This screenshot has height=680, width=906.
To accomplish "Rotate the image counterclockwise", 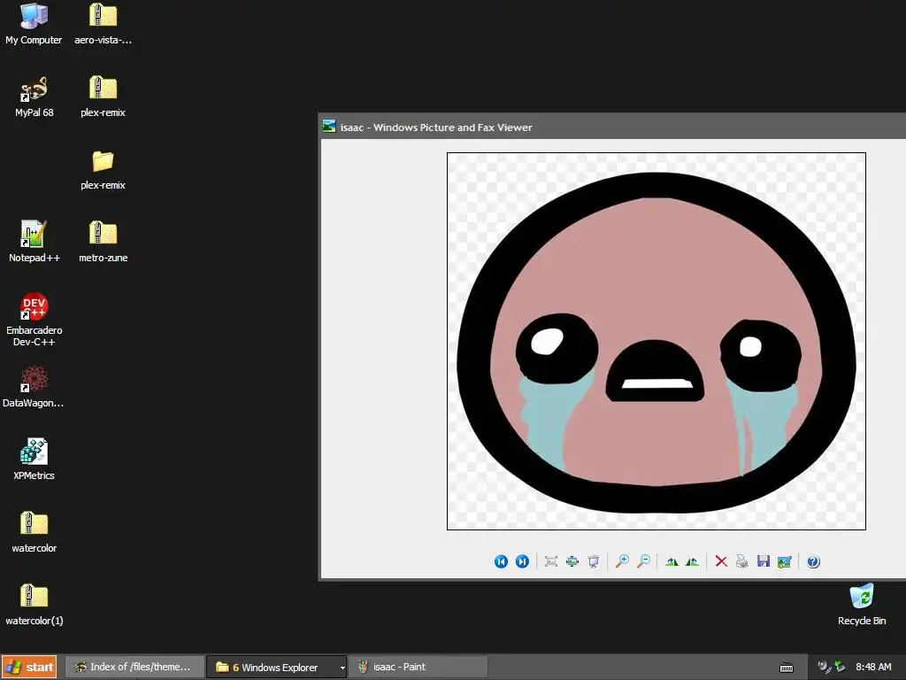I will point(692,561).
